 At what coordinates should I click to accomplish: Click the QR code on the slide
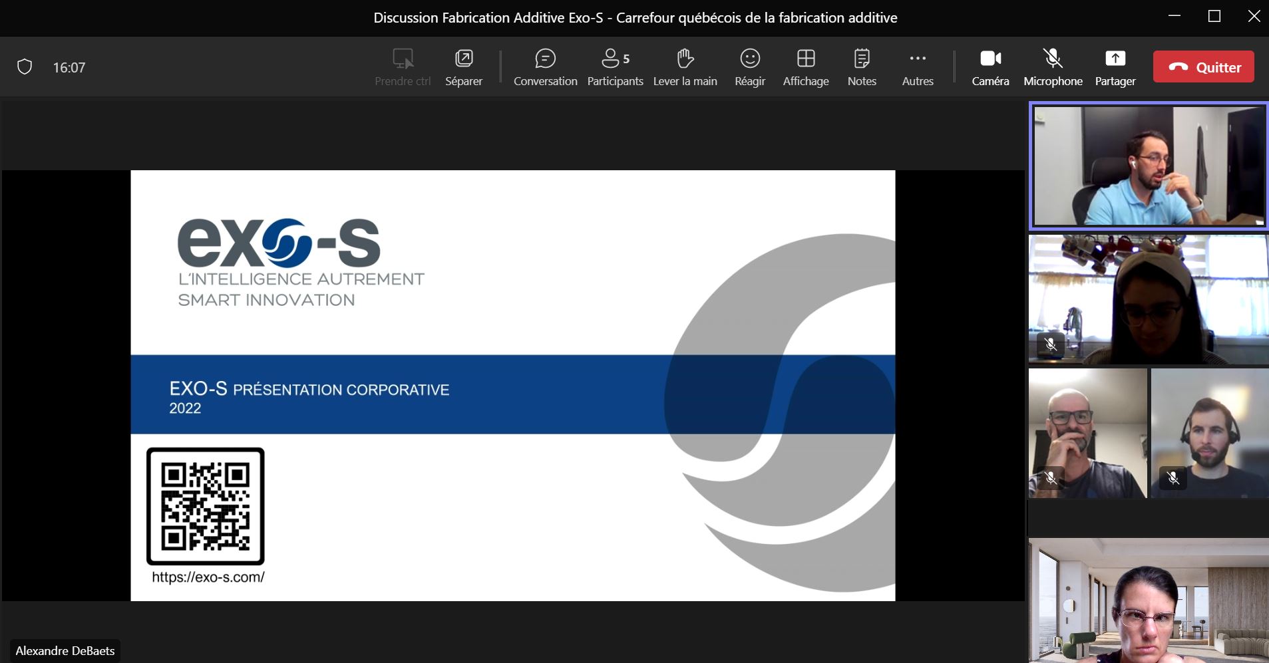point(206,506)
